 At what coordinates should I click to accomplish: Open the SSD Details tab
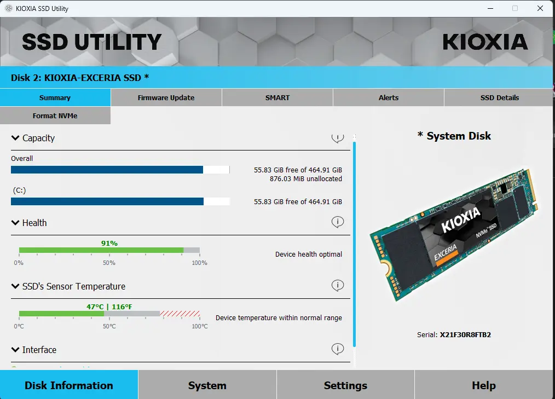pyautogui.click(x=499, y=97)
